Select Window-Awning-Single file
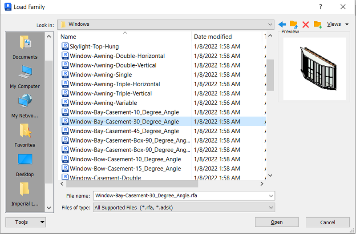The image size is (356, 234). tap(101, 75)
